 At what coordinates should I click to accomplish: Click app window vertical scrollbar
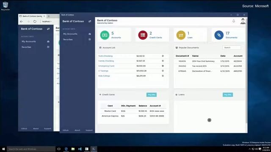point(246,71)
